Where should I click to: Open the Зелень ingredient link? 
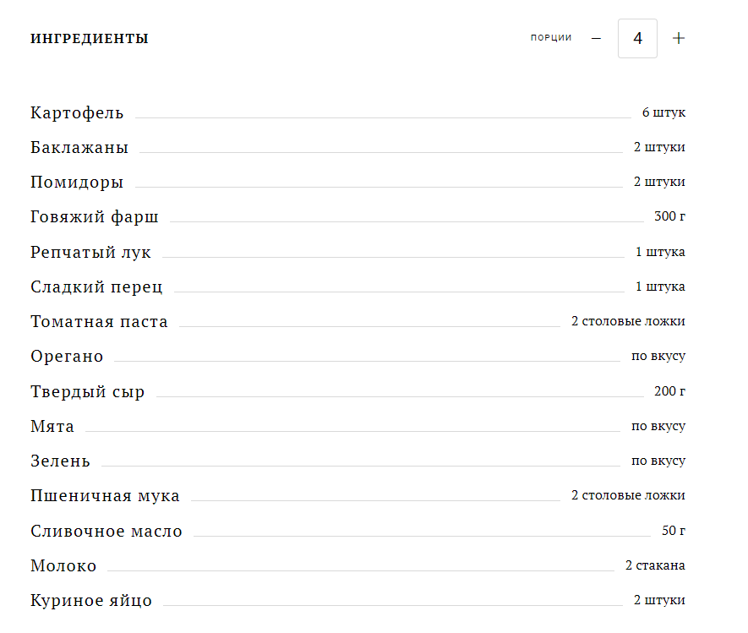tap(60, 461)
